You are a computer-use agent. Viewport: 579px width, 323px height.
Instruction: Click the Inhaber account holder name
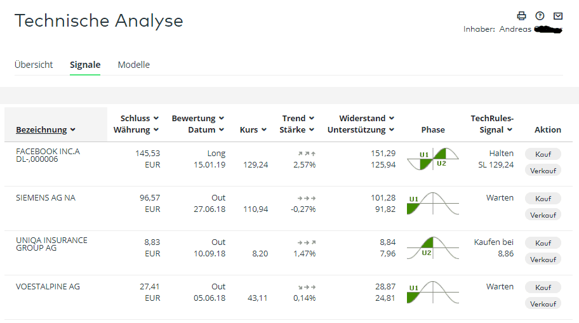pyautogui.click(x=512, y=29)
